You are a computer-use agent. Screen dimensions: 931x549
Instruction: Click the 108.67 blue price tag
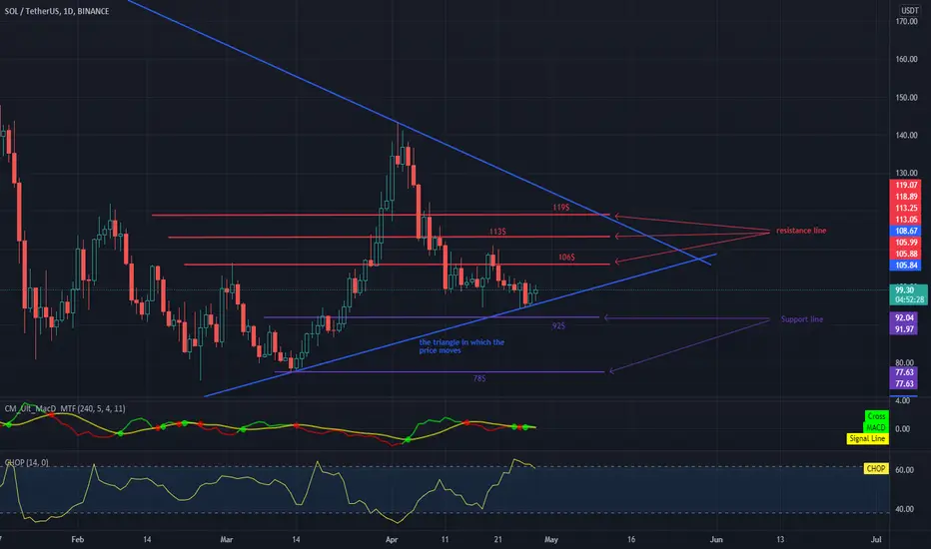tap(906, 231)
